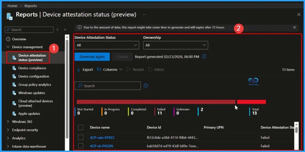Collapse the sidebar with double chevron
Viewport: 305px width, 152px height.
(x=65, y=30)
